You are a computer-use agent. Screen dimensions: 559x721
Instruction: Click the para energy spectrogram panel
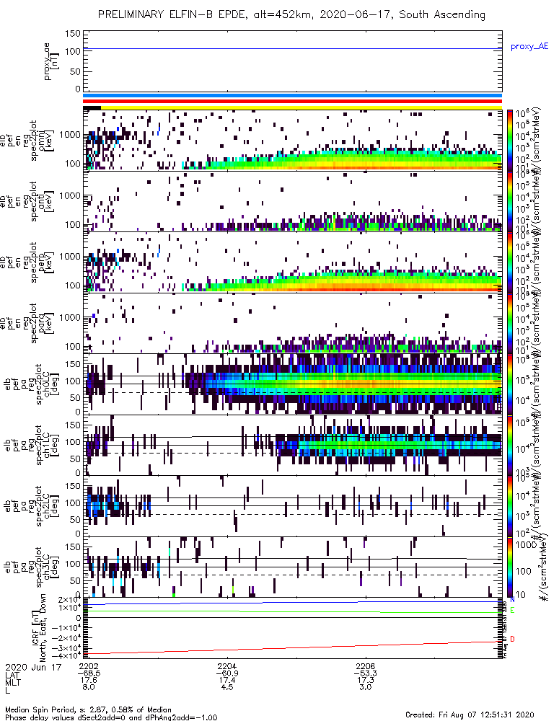click(x=293, y=323)
